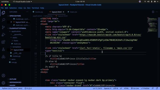The image size is (160, 90).
Task: Open the Explorer view in activity bar
Action: (x=3, y=13)
